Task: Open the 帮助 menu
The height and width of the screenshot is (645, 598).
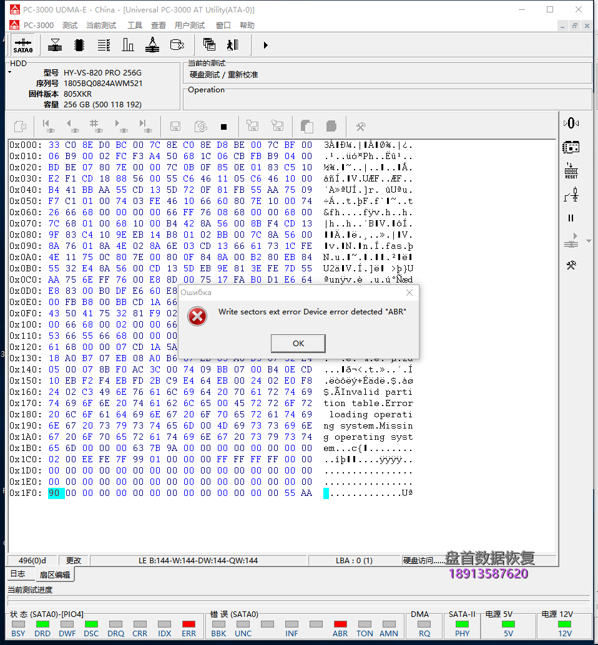Action: (x=247, y=26)
